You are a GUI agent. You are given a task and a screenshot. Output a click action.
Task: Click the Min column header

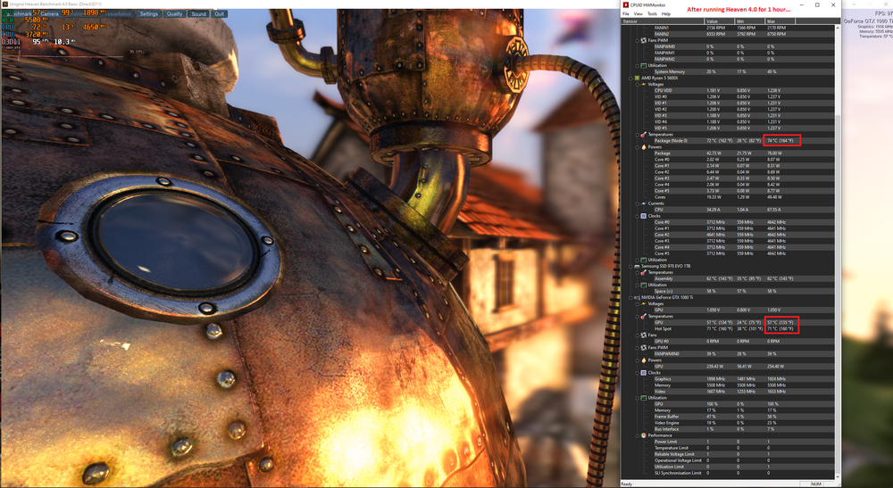[x=751, y=21]
